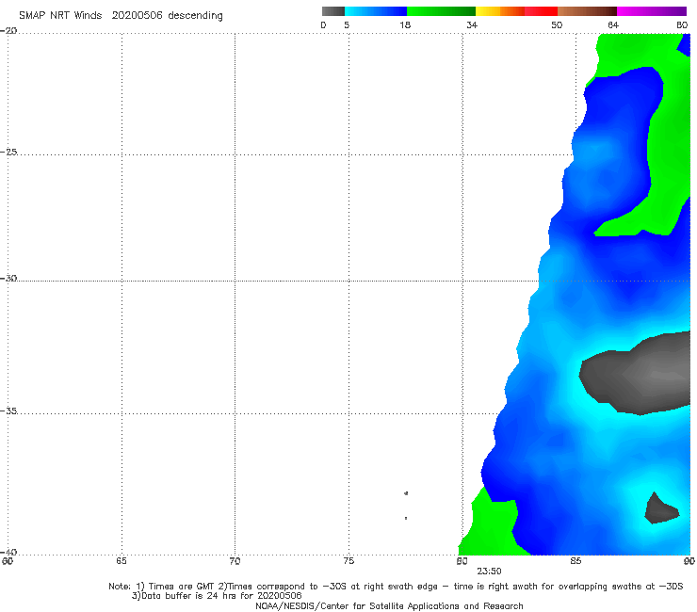Click the color bar label '34'
The width and height of the screenshot is (697, 612).
tap(472, 24)
